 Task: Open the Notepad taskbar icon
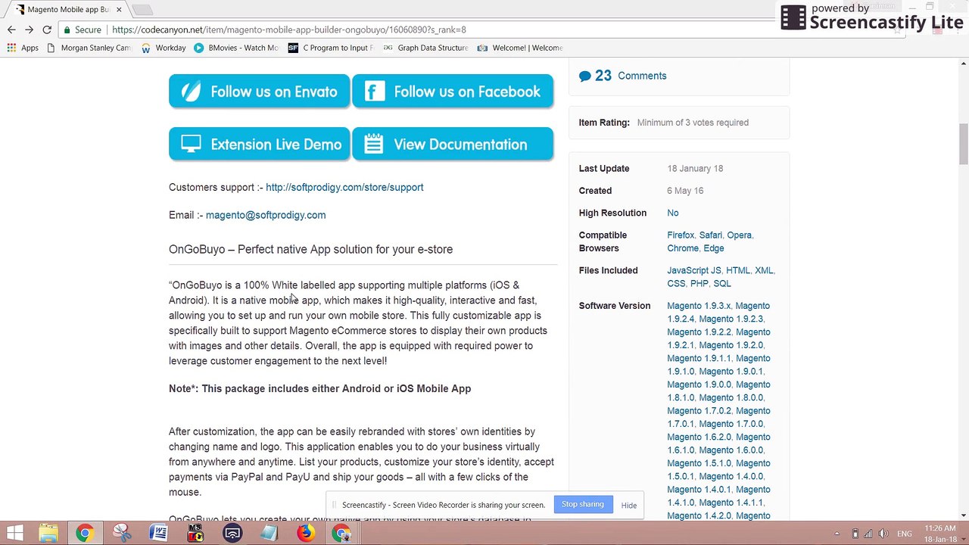click(269, 534)
